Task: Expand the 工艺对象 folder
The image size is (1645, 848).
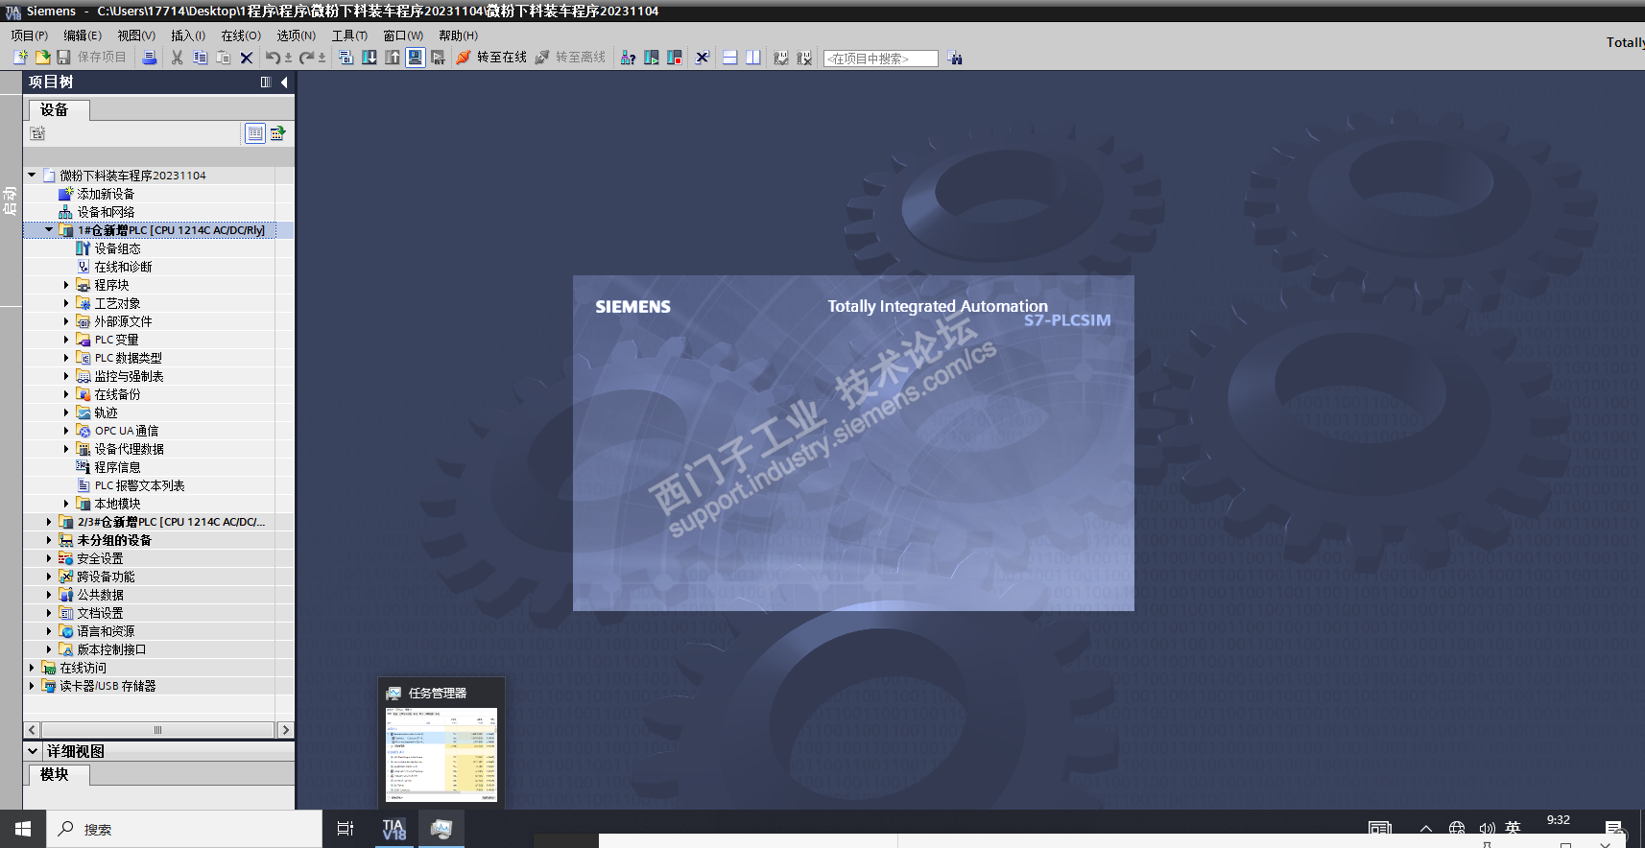Action: [66, 303]
